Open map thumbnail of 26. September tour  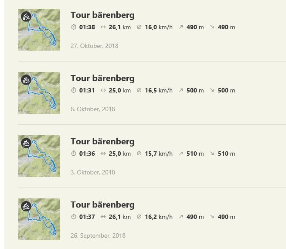pyautogui.click(x=39, y=219)
